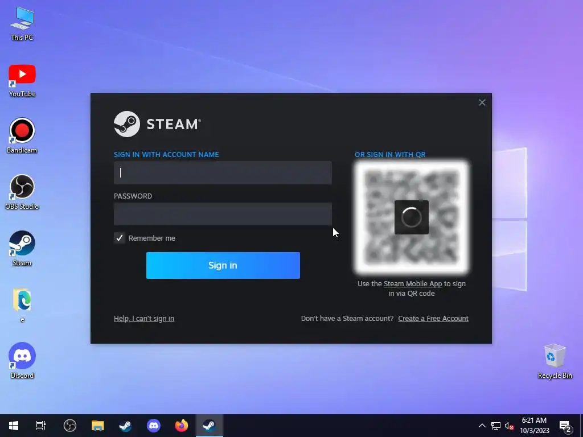This screenshot has height=437, width=583.
Task: Launch Firefox from the taskbar
Action: 182,426
